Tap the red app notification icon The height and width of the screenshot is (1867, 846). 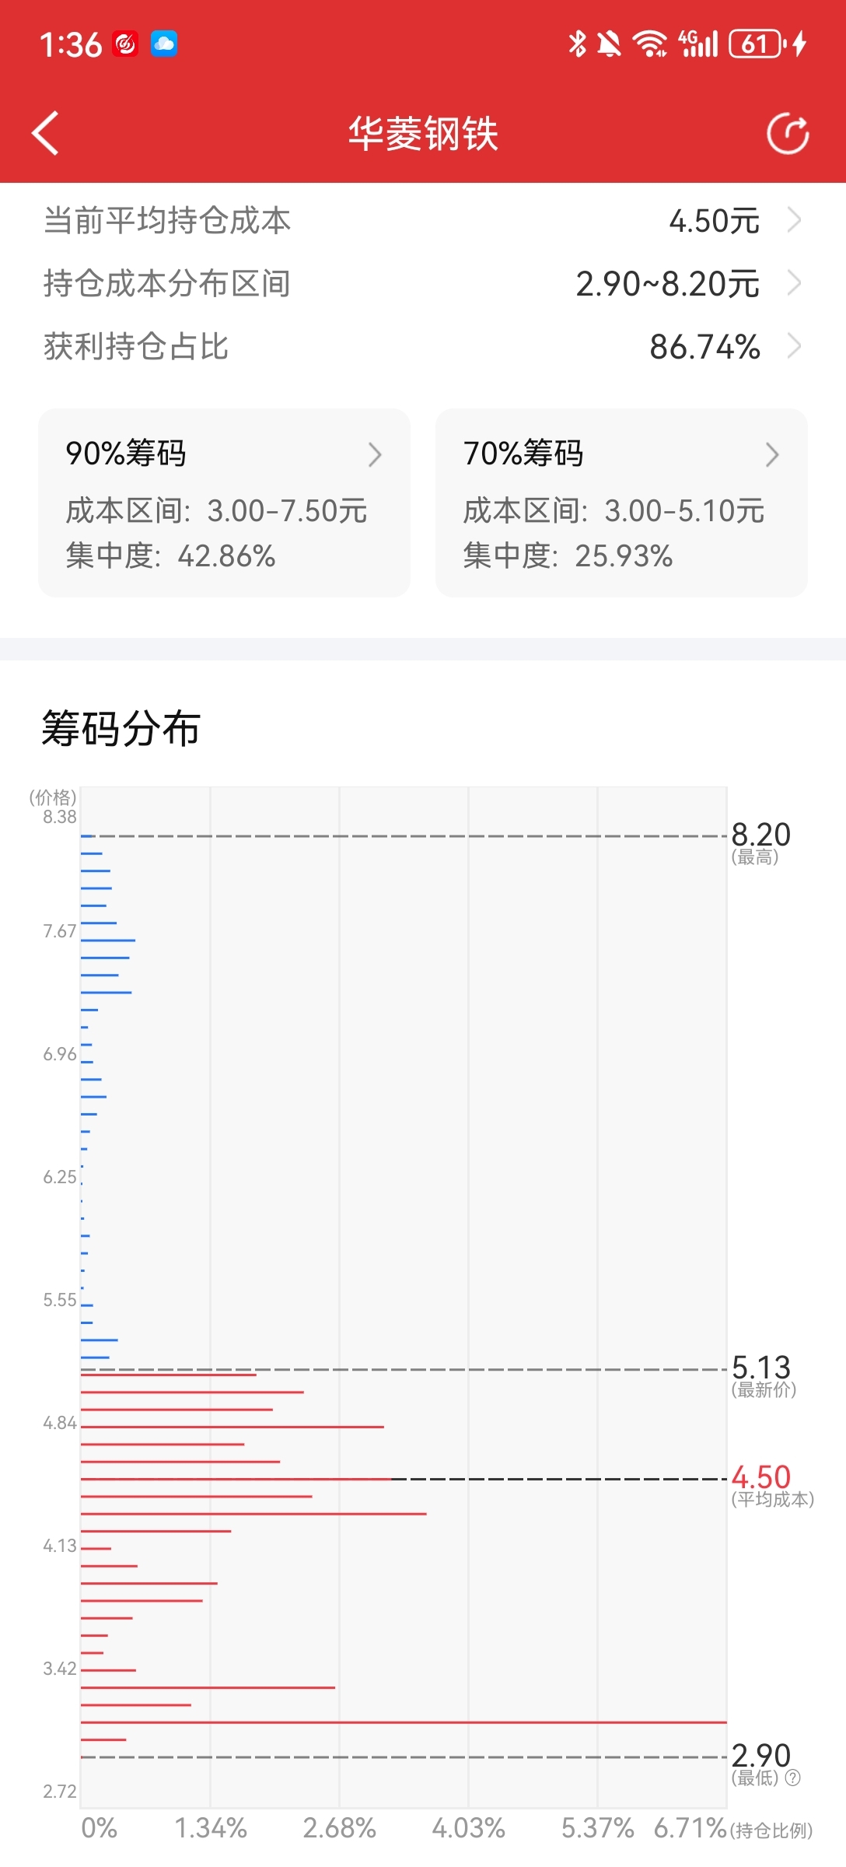[125, 44]
